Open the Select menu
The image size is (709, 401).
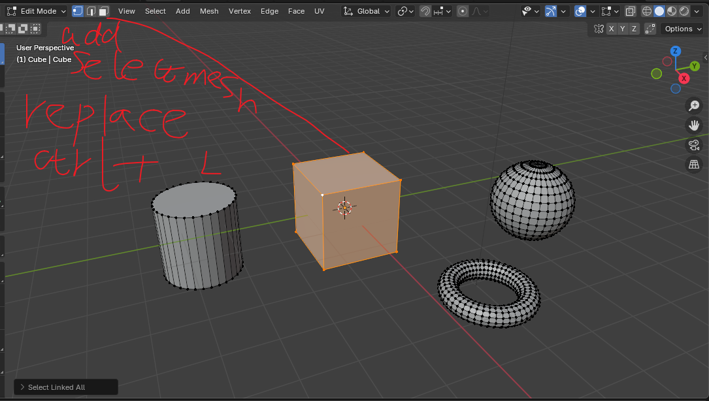coord(155,11)
